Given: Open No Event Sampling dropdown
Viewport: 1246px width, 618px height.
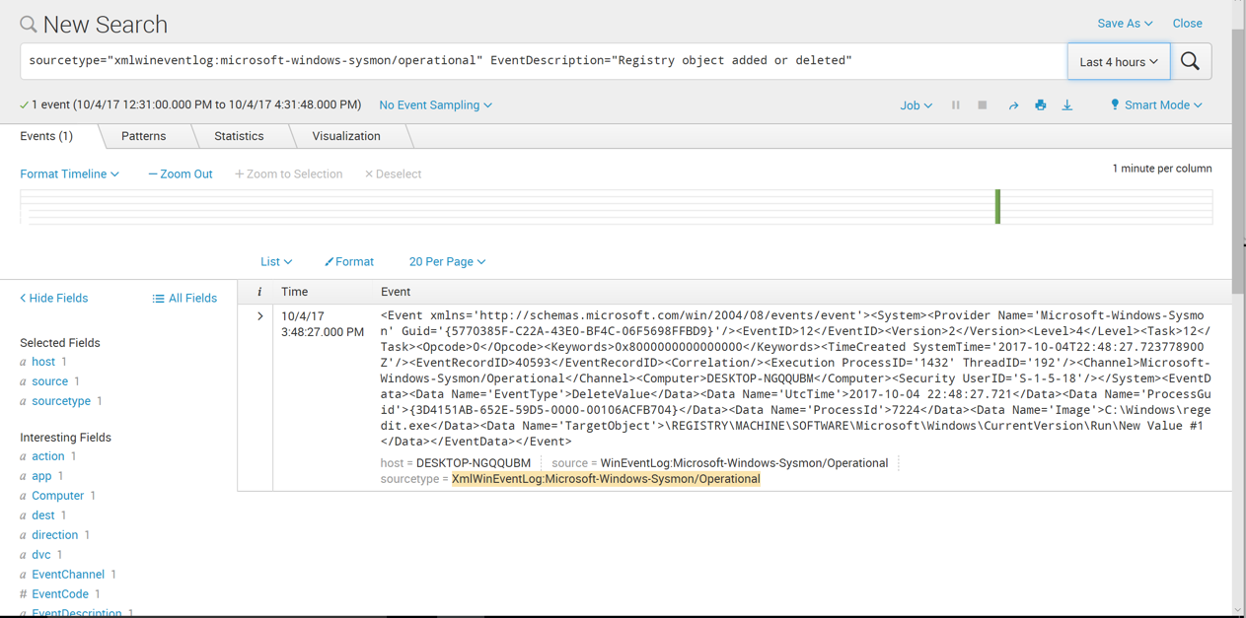Looking at the screenshot, I should [435, 104].
